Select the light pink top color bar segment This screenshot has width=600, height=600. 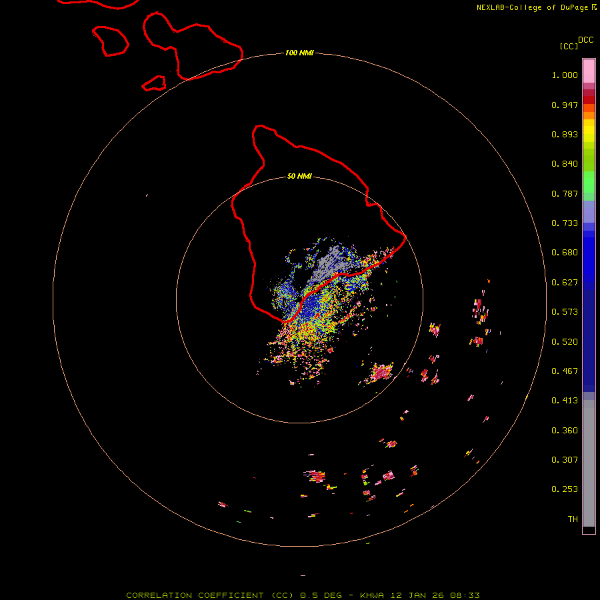coord(589,71)
